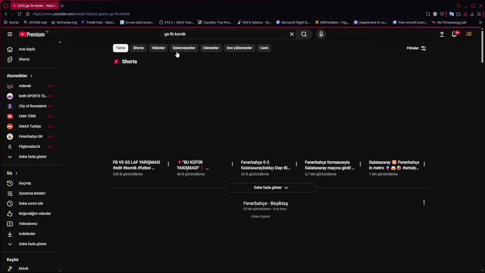The height and width of the screenshot is (273, 485).
Task: Show options for BU KÜFÜR YAKIŞMADI short
Action: (232, 164)
